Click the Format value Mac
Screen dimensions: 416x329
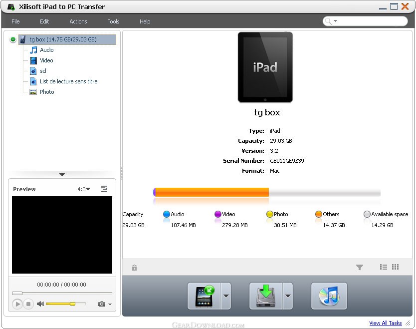click(x=275, y=171)
